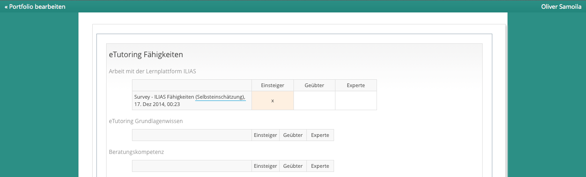Click Einsteiger header in Grundlagenwissen table
Screen dimensions: 586x177
tap(266, 135)
